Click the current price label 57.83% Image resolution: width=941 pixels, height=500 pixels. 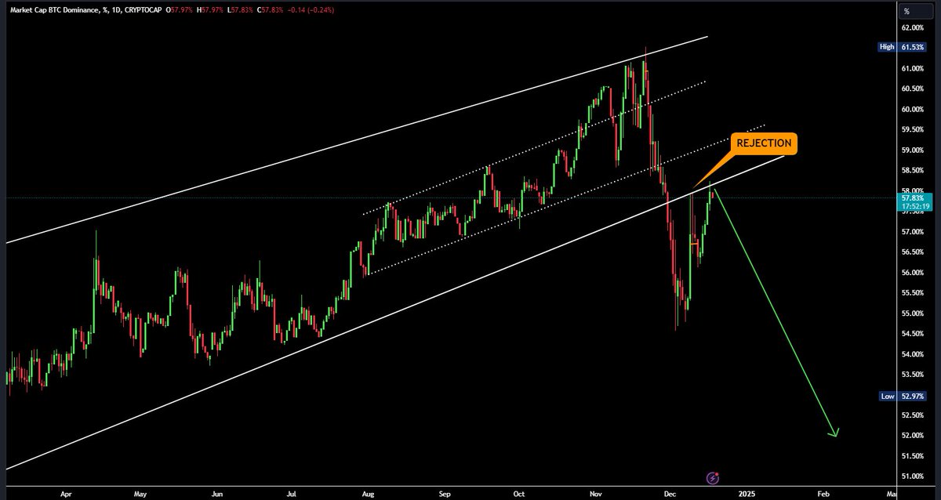pyautogui.click(x=913, y=200)
